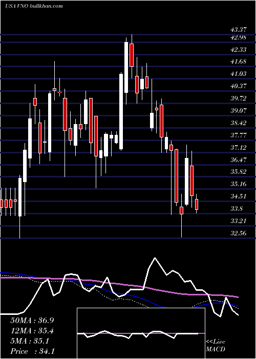Click inside the MACD inset chart panel
The image size is (256, 359).
pos(141,333)
